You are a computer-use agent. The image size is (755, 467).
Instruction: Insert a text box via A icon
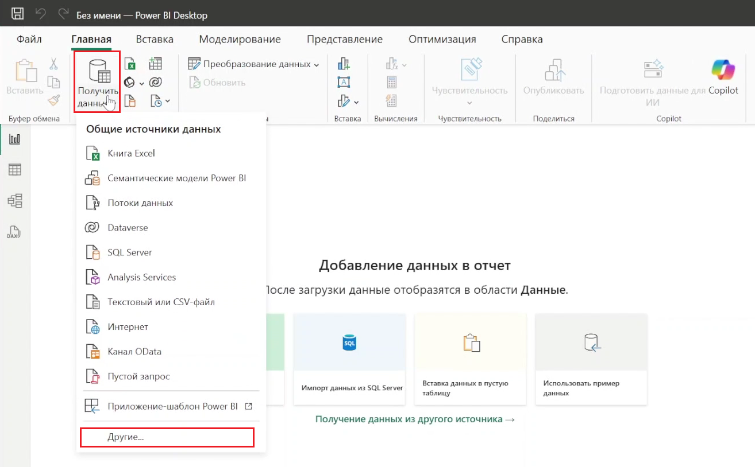[x=344, y=83]
